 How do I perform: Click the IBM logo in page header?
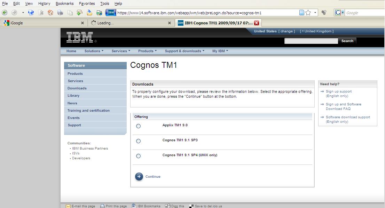(x=80, y=37)
